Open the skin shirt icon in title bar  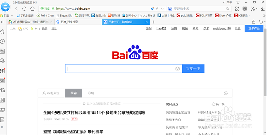[x=238, y=3]
